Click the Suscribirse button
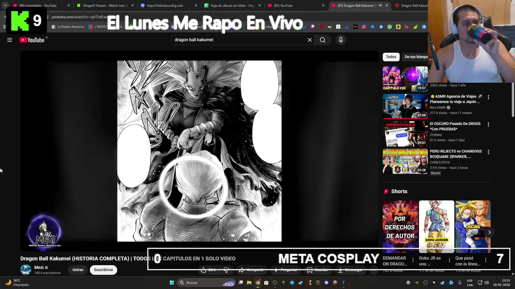515x289 pixels. tap(103, 270)
